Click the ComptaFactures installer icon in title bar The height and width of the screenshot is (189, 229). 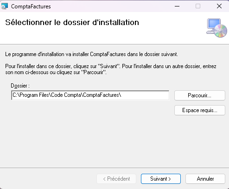[4, 6]
